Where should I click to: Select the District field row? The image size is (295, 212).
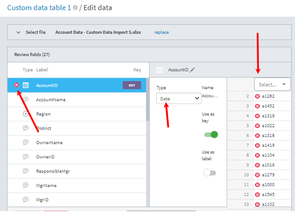[77, 128]
